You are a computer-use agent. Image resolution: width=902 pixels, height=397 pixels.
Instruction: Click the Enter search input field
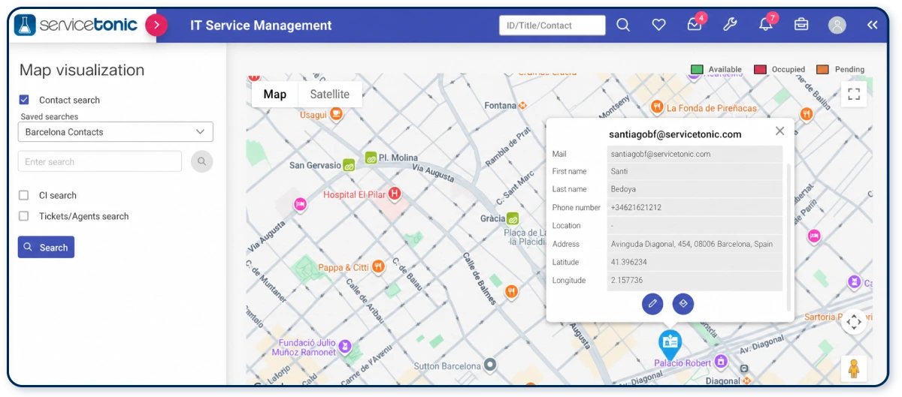(x=100, y=161)
